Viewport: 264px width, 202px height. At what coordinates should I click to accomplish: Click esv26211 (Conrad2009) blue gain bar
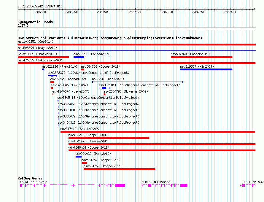pos(79,57)
